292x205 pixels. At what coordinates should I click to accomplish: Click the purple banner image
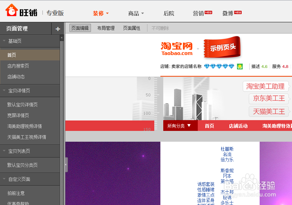[113, 173]
